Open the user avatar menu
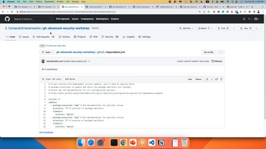 (x=256, y=19)
